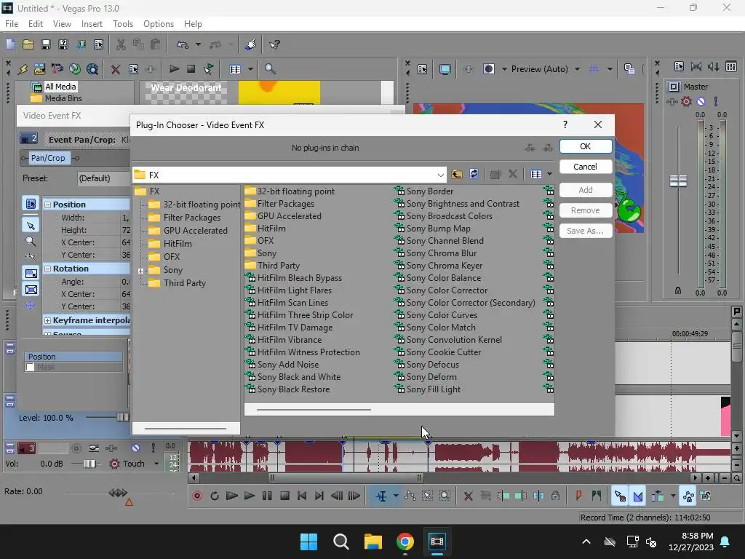Image resolution: width=745 pixels, height=559 pixels.
Task: Open a project with the folder icon
Action: [28, 44]
